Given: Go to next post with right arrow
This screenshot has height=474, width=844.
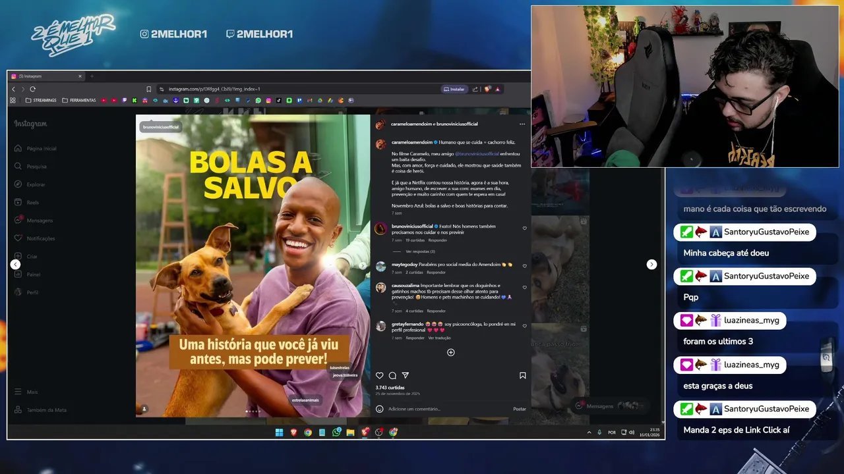Looking at the screenshot, I should 651,264.
